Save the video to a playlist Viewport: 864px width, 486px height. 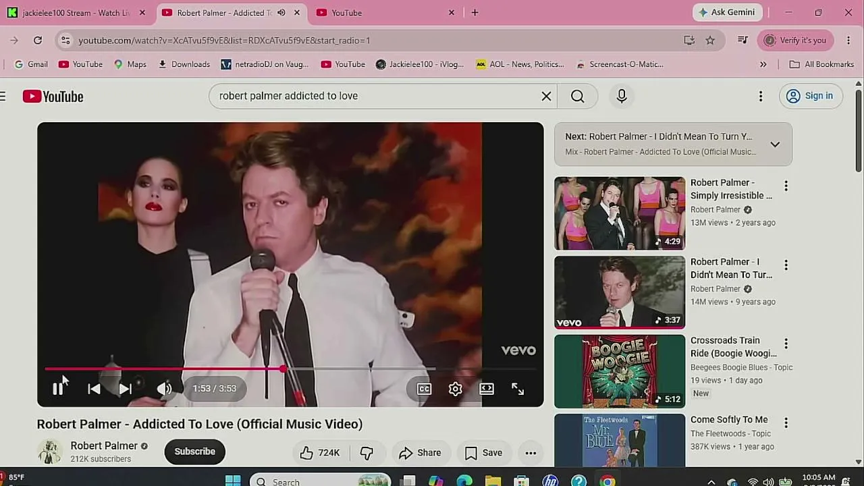(484, 453)
